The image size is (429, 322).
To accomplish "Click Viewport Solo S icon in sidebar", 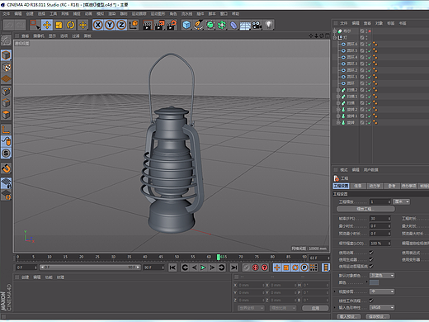I will 6,154.
